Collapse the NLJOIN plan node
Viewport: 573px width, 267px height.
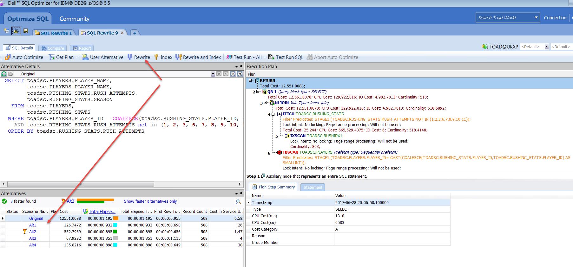pos(266,103)
